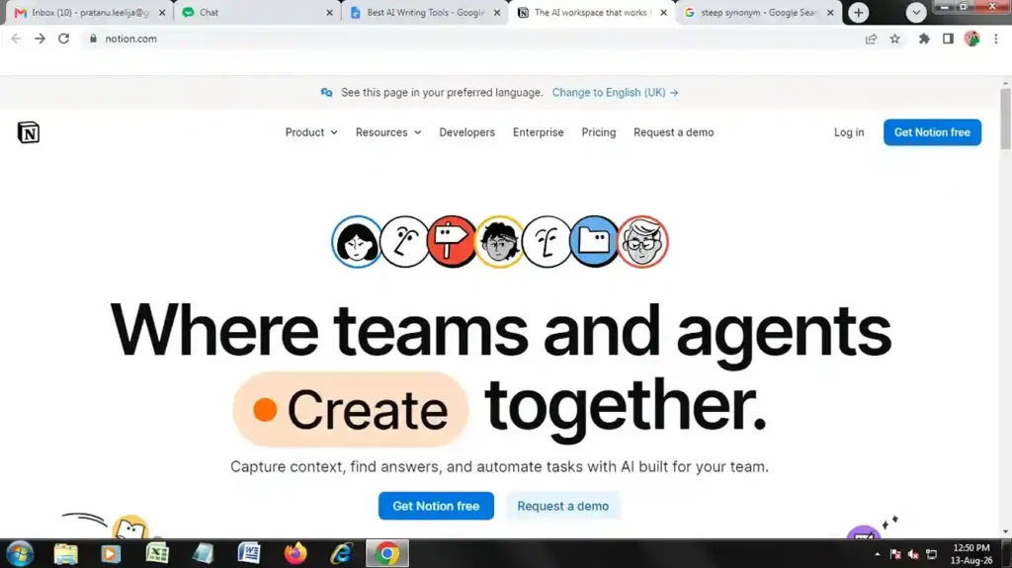1012x568 pixels.
Task: Toggle the browser side panel icon
Action: point(948,39)
